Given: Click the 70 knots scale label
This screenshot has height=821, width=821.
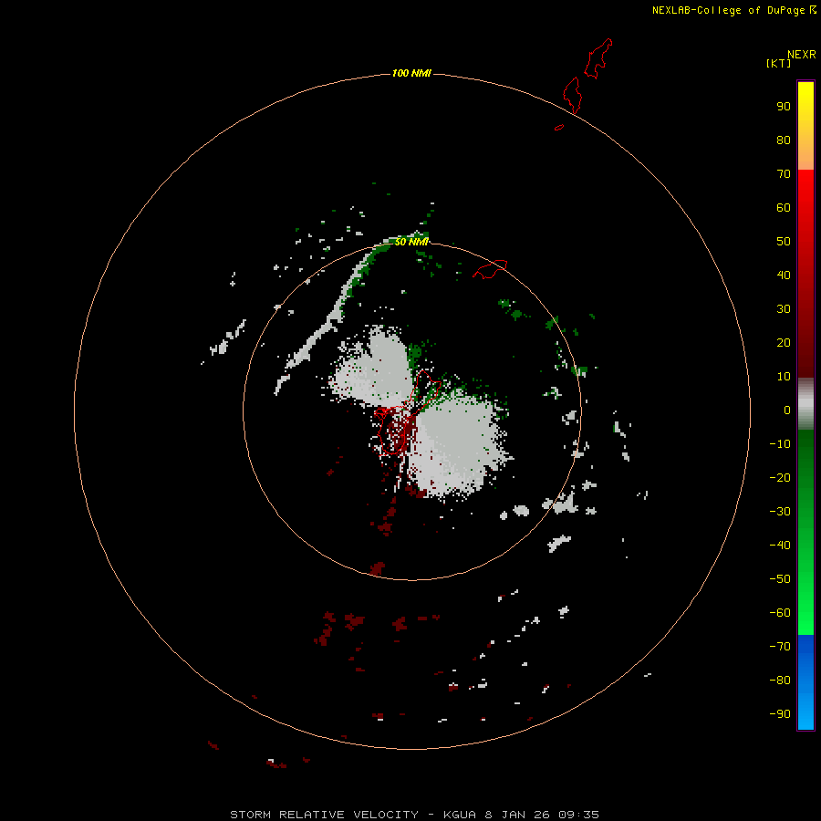Looking at the screenshot, I should coord(784,174).
